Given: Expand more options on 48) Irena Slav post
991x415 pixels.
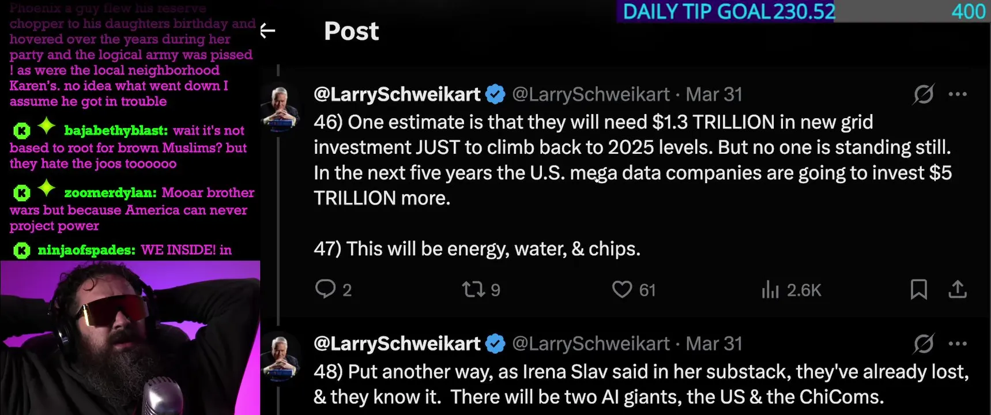Looking at the screenshot, I should [958, 344].
